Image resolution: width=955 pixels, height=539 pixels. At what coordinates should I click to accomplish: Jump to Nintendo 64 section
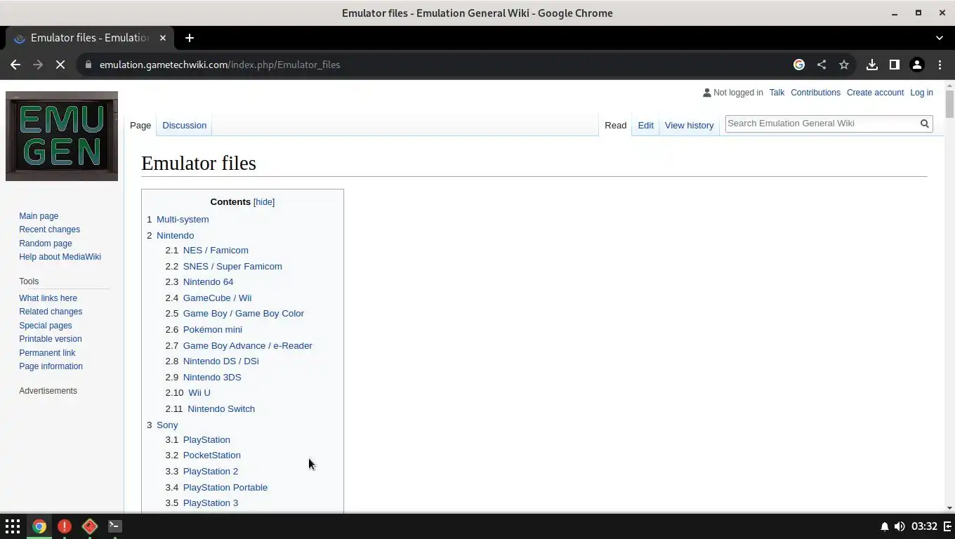tap(208, 282)
